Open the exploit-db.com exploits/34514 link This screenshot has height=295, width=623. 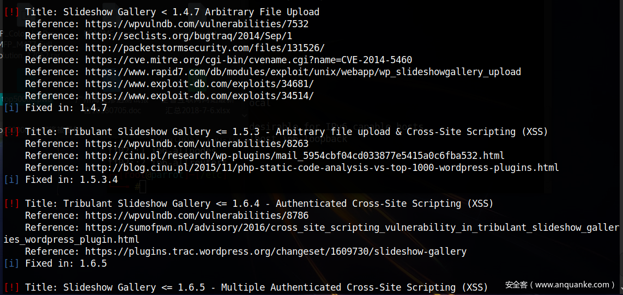pyautogui.click(x=199, y=96)
